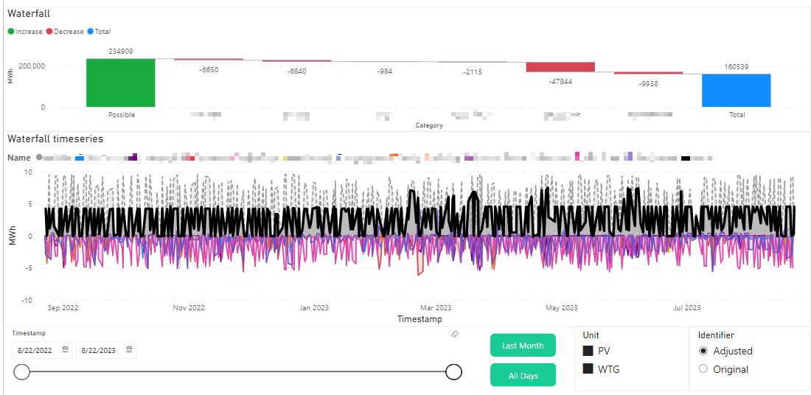Click black marker at end of timeseries legend
Image resolution: width=811 pixels, height=395 pixels.
686,158
